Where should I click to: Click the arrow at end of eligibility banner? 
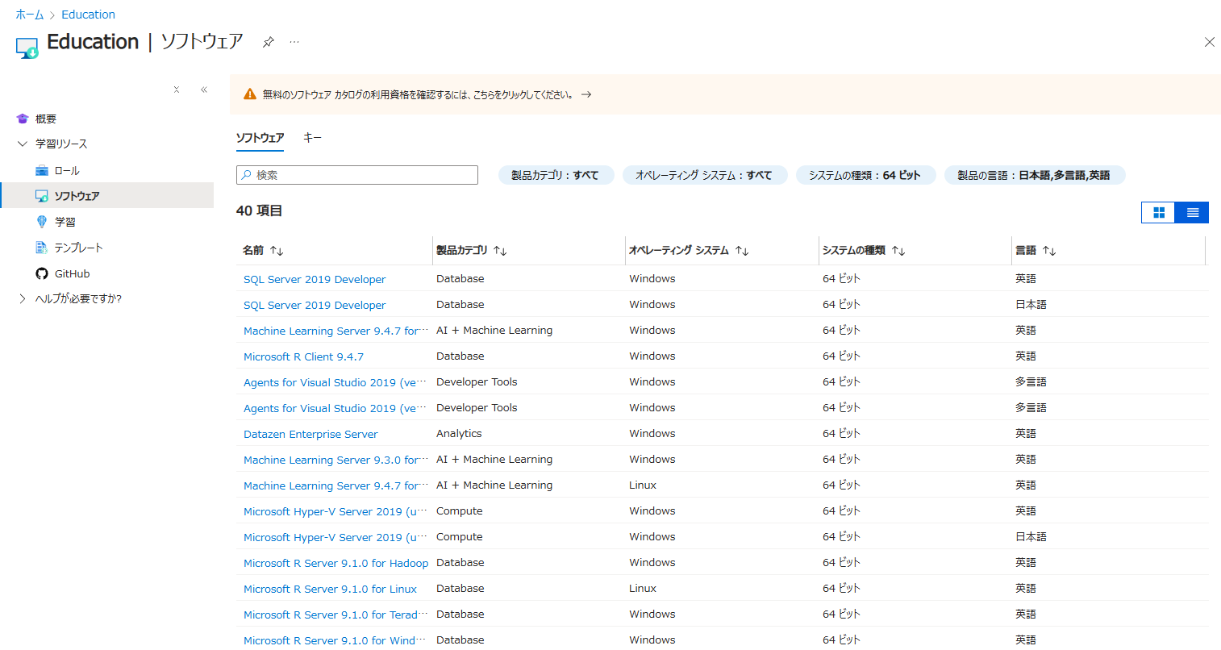tap(586, 94)
